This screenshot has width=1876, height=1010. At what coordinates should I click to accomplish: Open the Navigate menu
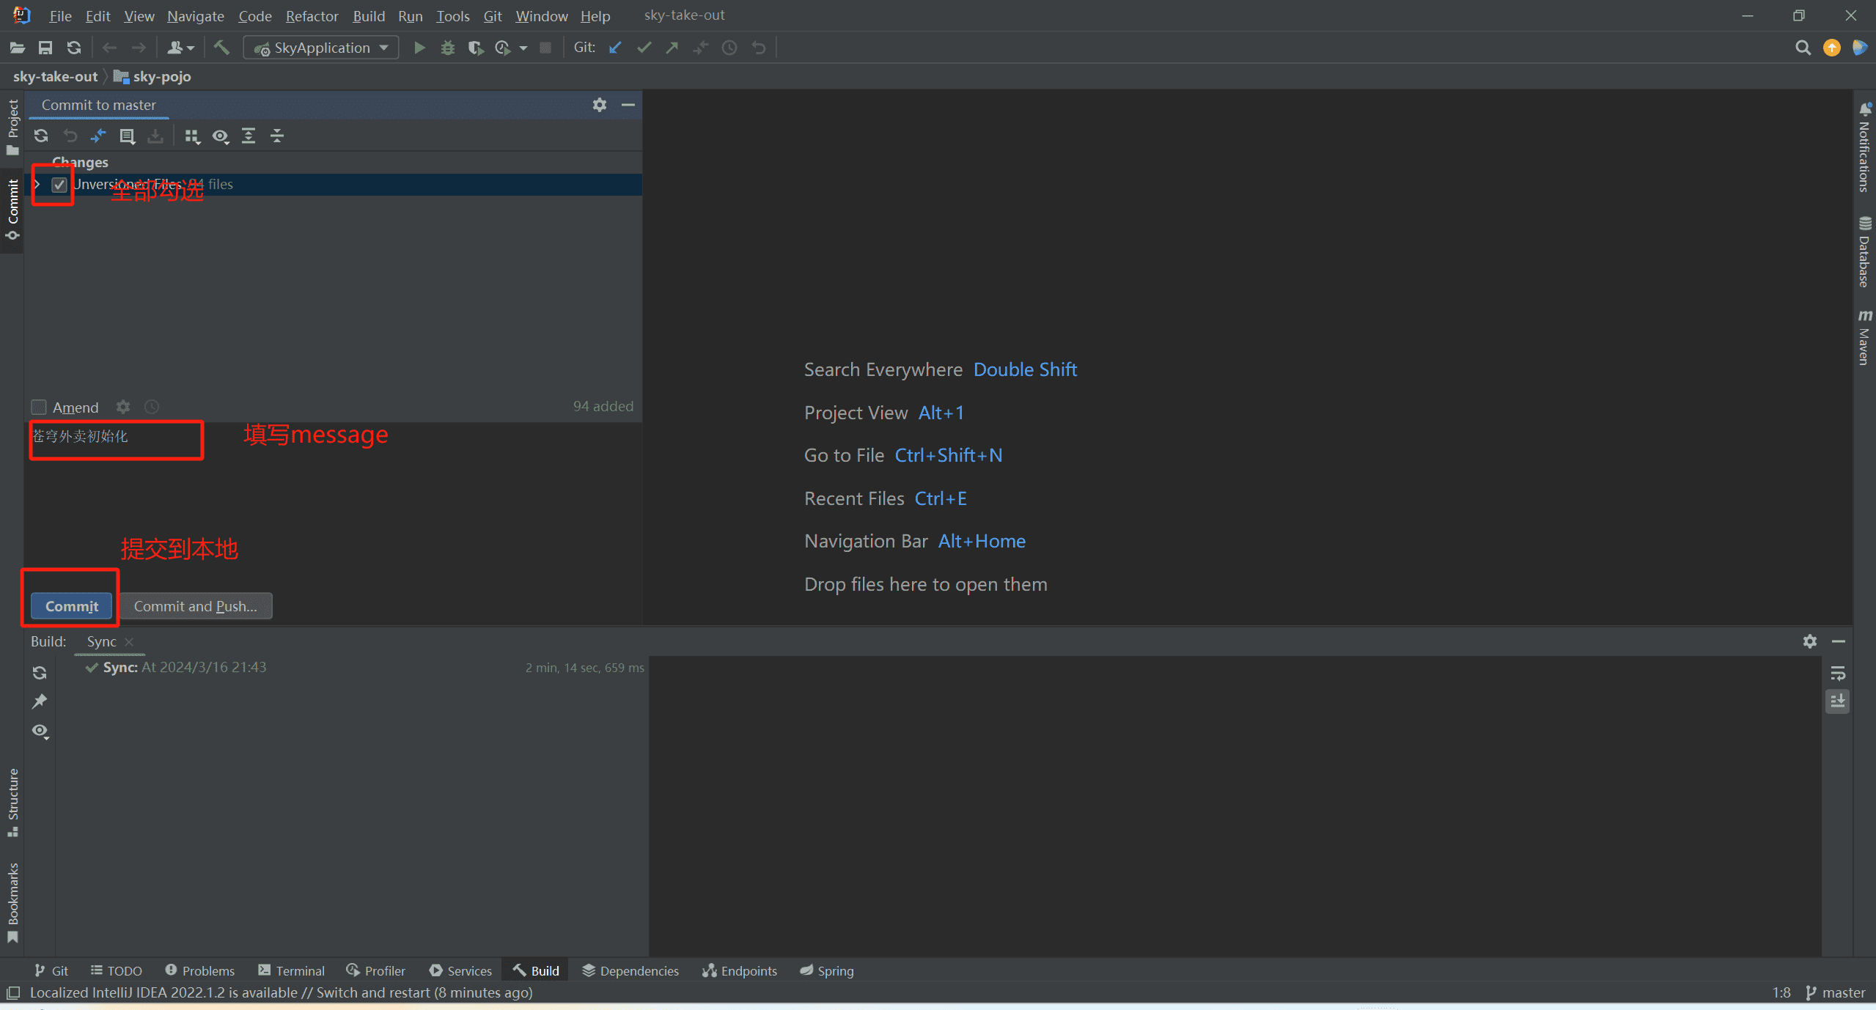click(x=195, y=16)
